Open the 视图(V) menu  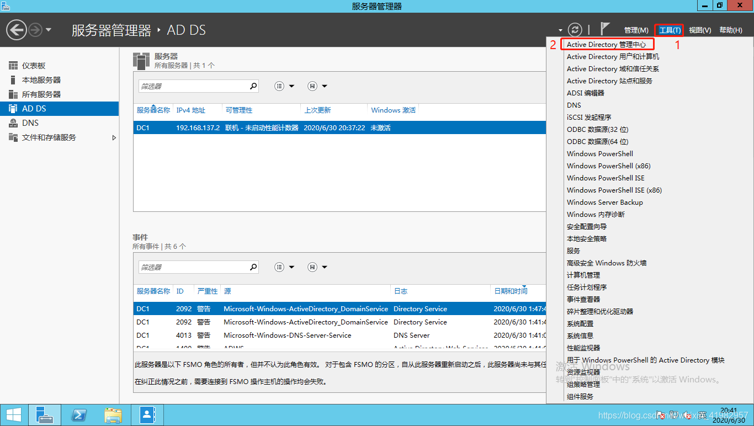point(700,30)
